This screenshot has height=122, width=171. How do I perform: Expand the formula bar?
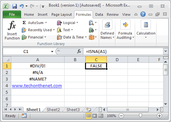click(x=165, y=51)
